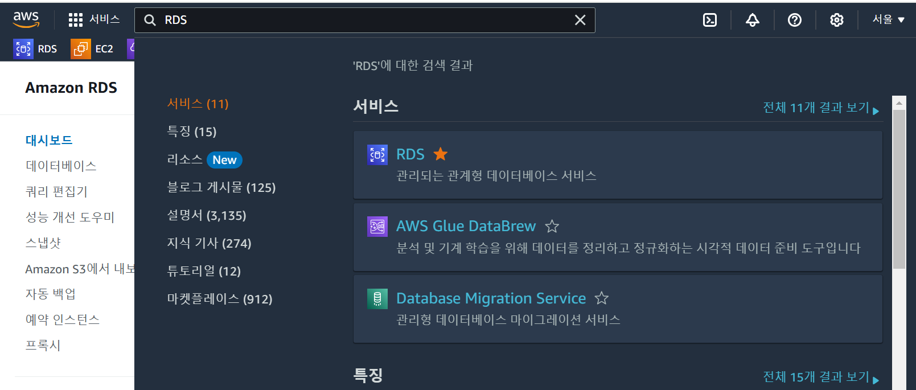
Task: Select the 리소스 New filter category
Action: click(x=204, y=159)
